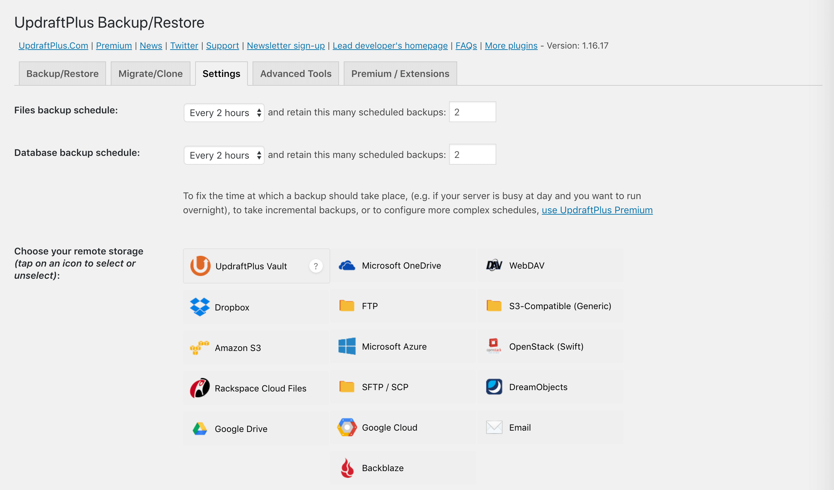The height and width of the screenshot is (490, 834).
Task: Open the UpdraftPlus Vault help question mark
Action: click(316, 266)
